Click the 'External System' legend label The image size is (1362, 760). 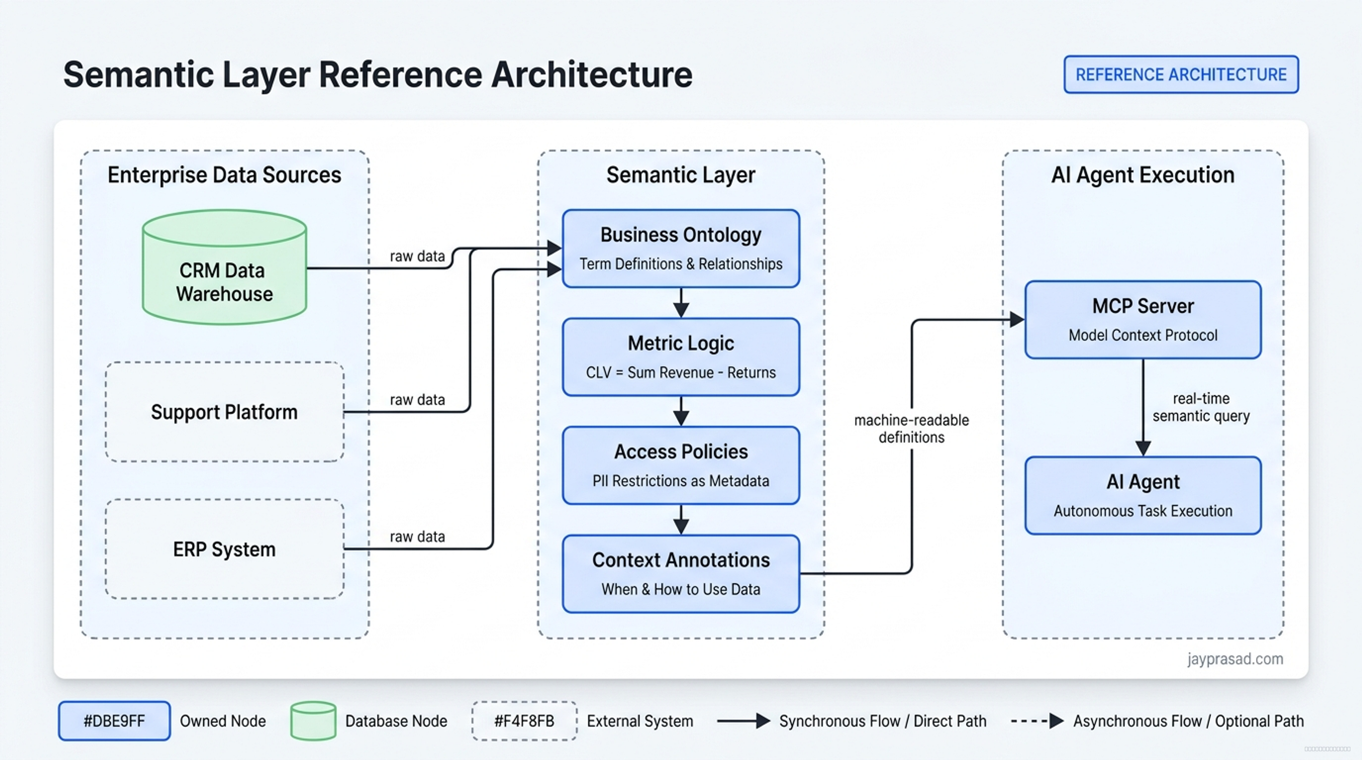point(640,721)
